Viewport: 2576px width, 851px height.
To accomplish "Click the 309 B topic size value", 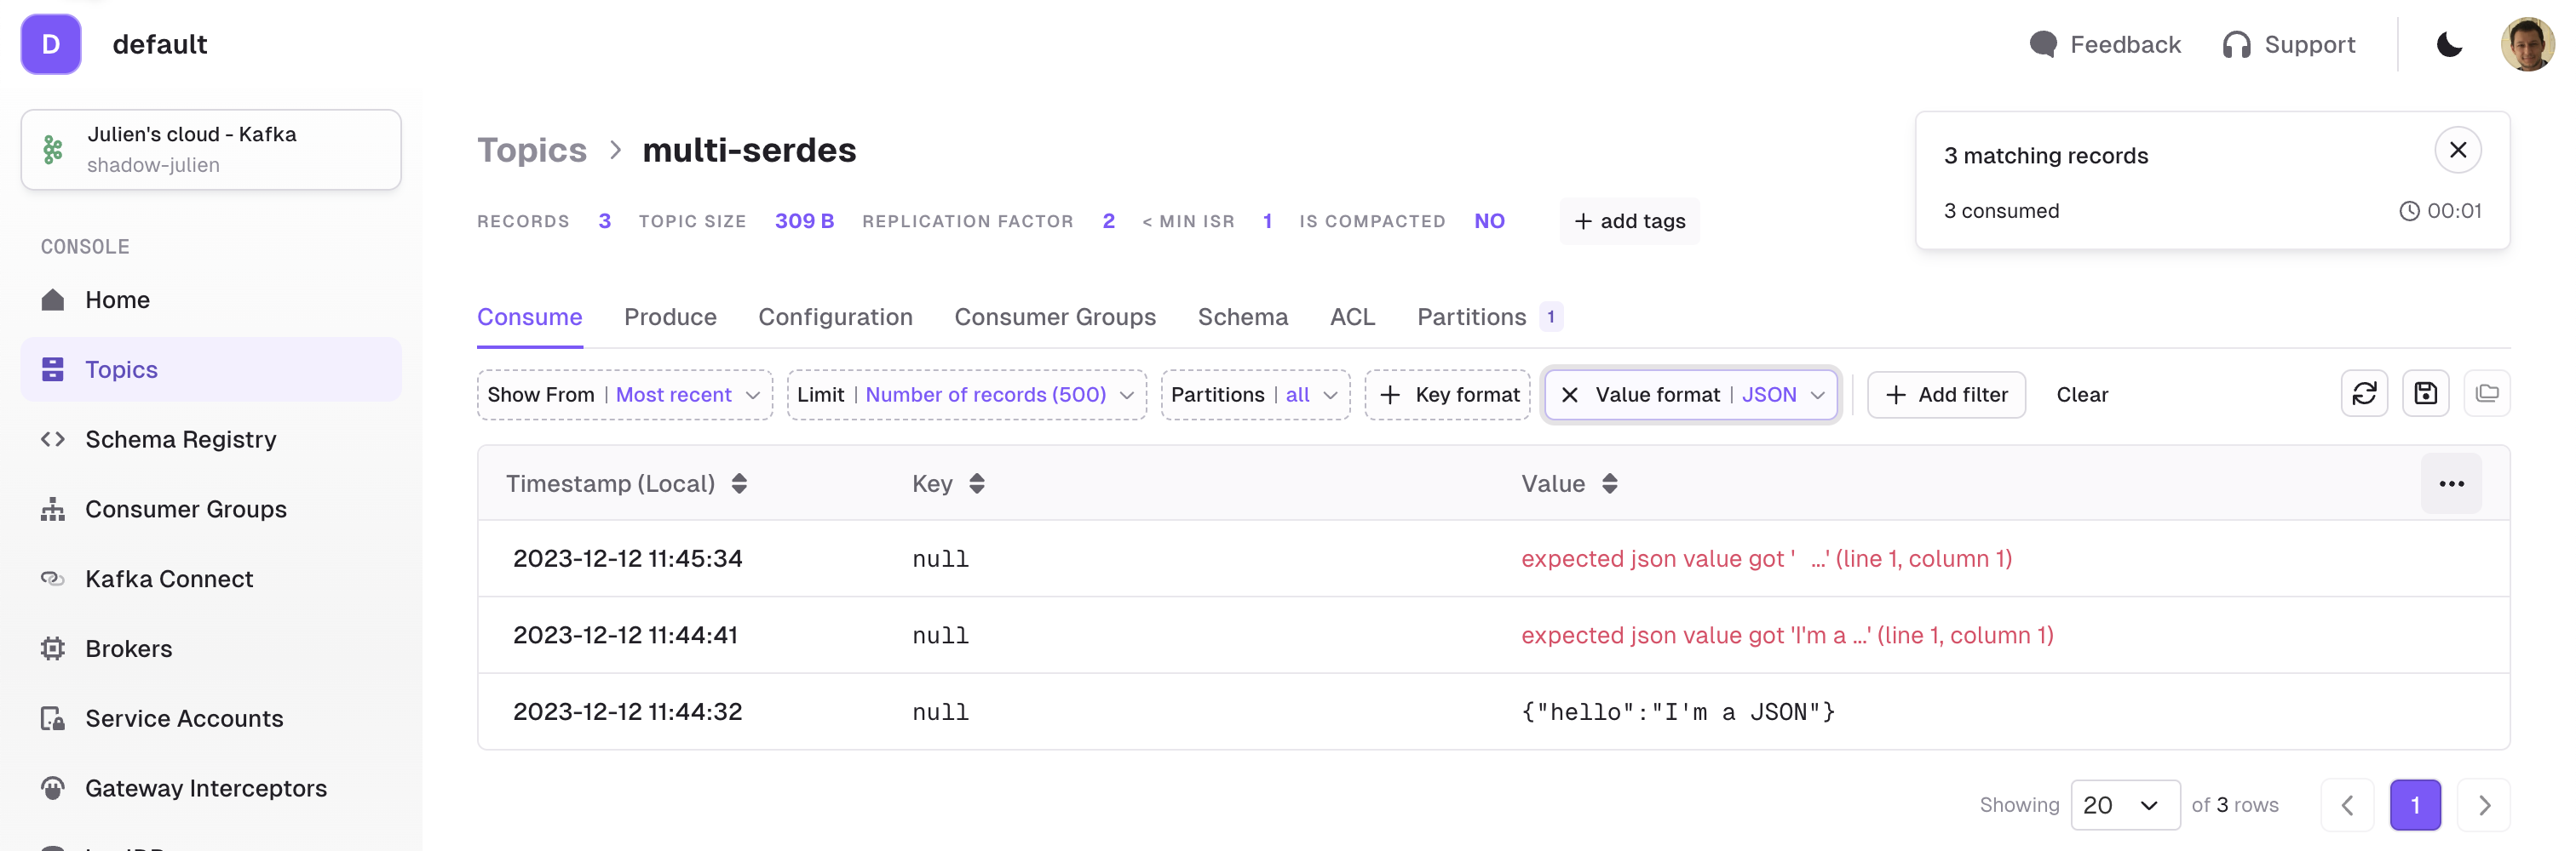I will point(804,222).
